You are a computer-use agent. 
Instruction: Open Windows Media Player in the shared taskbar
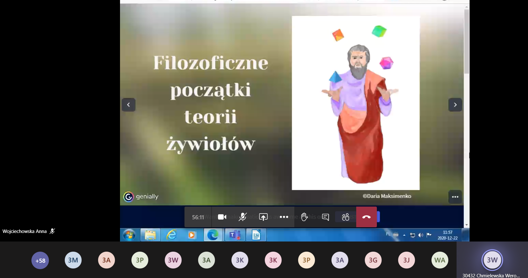coord(192,235)
